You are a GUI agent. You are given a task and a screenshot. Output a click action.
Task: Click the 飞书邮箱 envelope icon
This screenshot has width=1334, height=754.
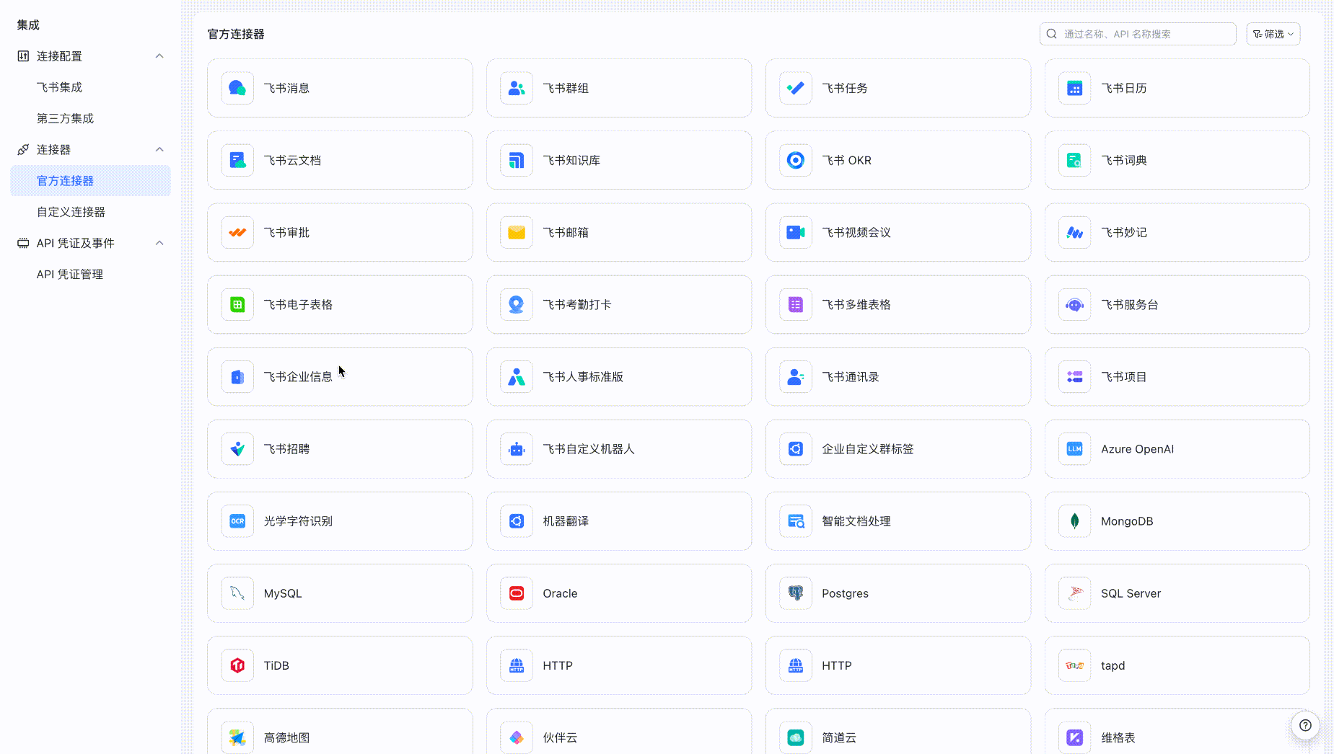pos(517,232)
